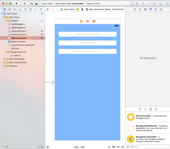
Task: Click the First Responder scene dock icon
Action: [88, 21]
